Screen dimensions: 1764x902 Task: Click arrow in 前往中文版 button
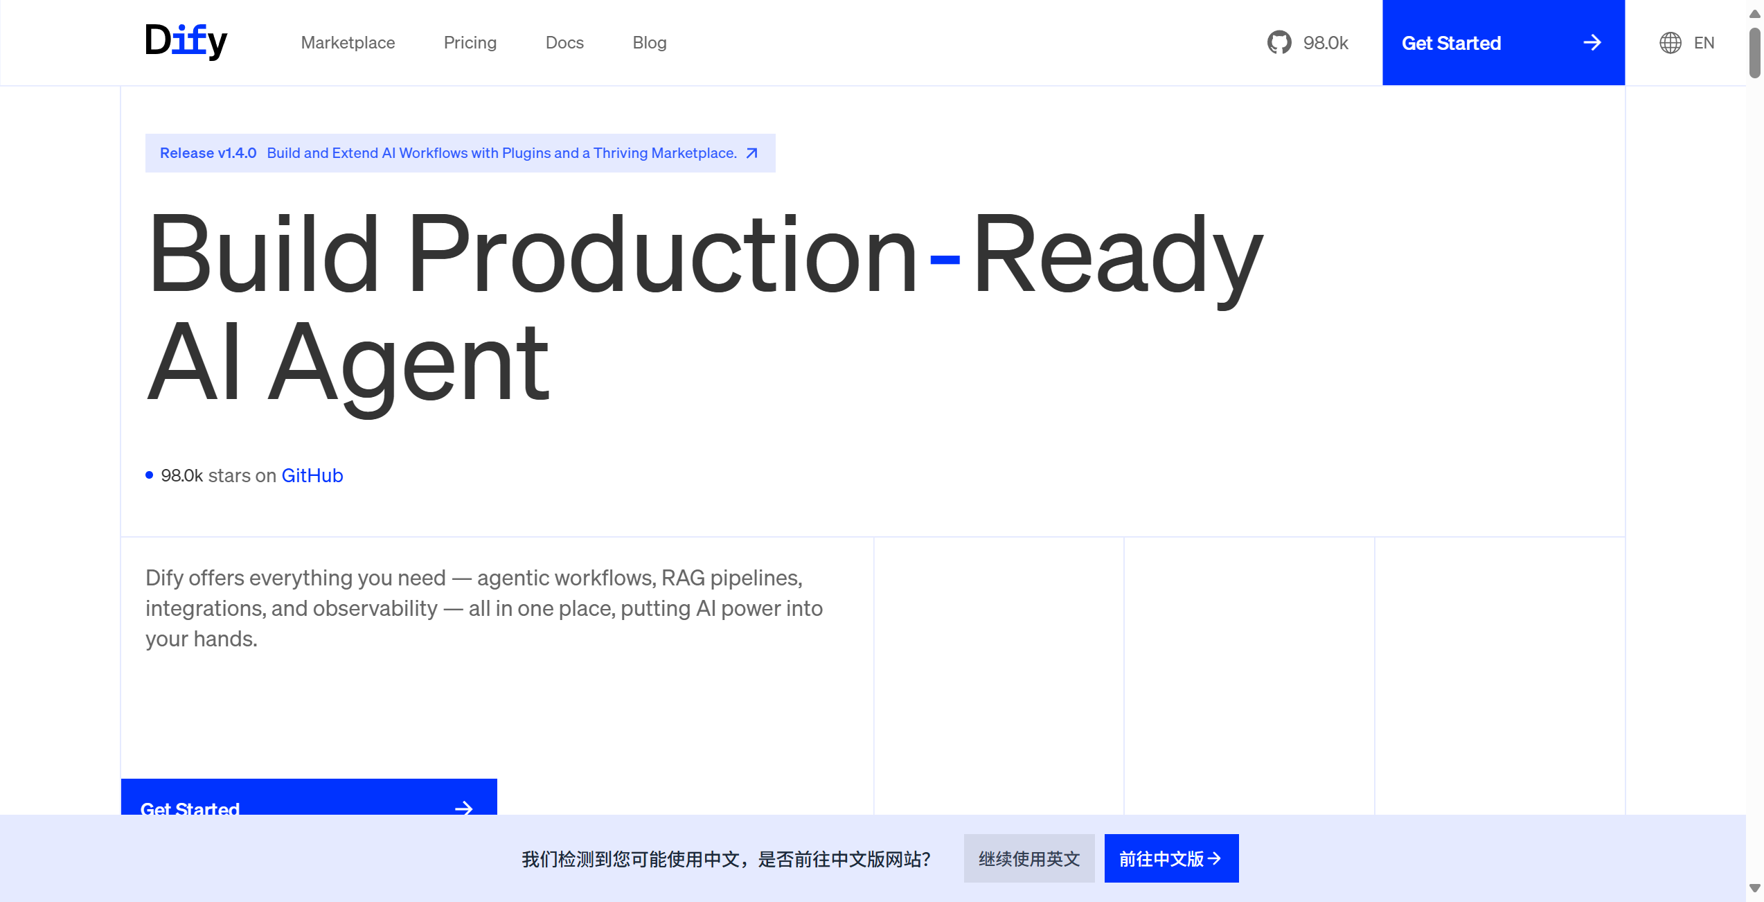[x=1214, y=858]
